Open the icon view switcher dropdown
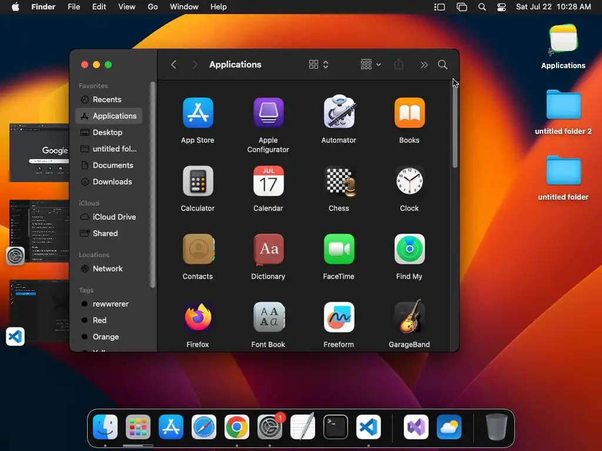This screenshot has height=451, width=602. (319, 65)
